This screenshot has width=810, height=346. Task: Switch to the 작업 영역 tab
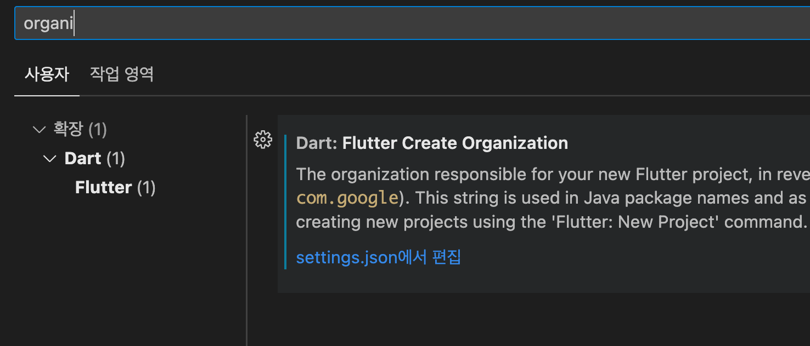click(x=122, y=74)
